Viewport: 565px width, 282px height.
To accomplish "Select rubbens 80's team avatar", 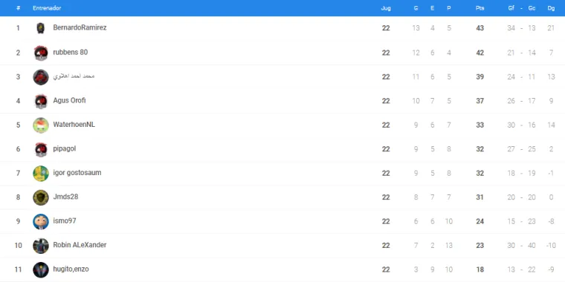I will [41, 53].
